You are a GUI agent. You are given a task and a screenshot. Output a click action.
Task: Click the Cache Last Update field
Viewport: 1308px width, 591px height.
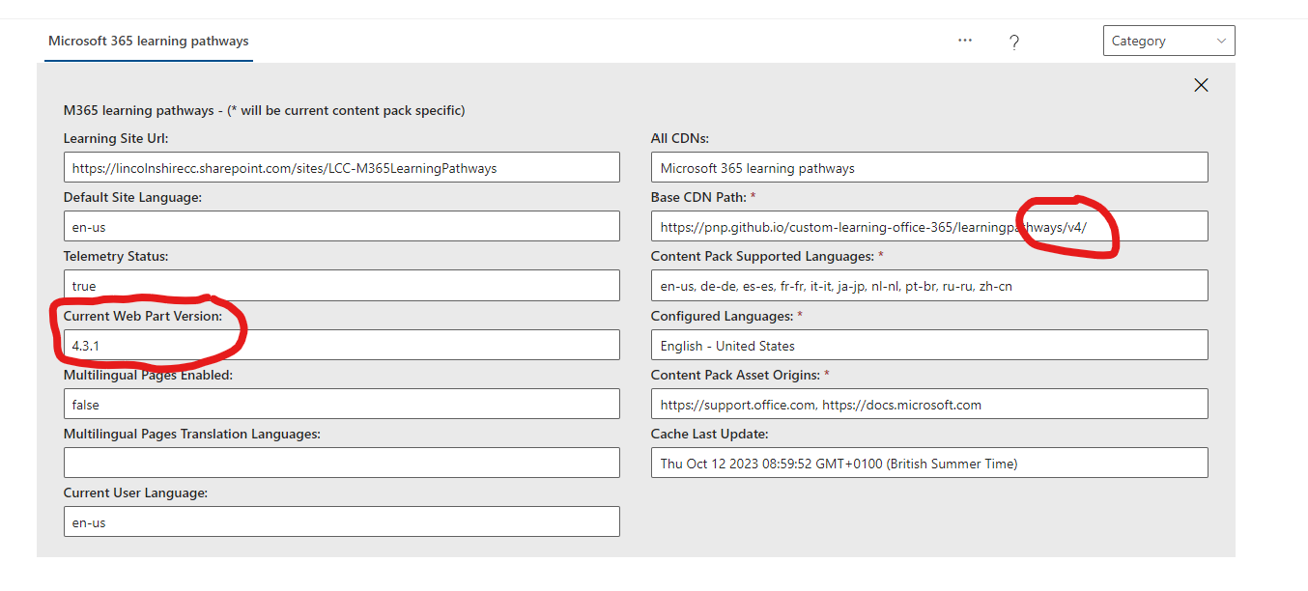(927, 463)
